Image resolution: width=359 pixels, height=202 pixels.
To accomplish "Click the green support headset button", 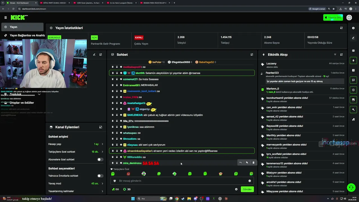I will pyautogui.click(x=351, y=187).
